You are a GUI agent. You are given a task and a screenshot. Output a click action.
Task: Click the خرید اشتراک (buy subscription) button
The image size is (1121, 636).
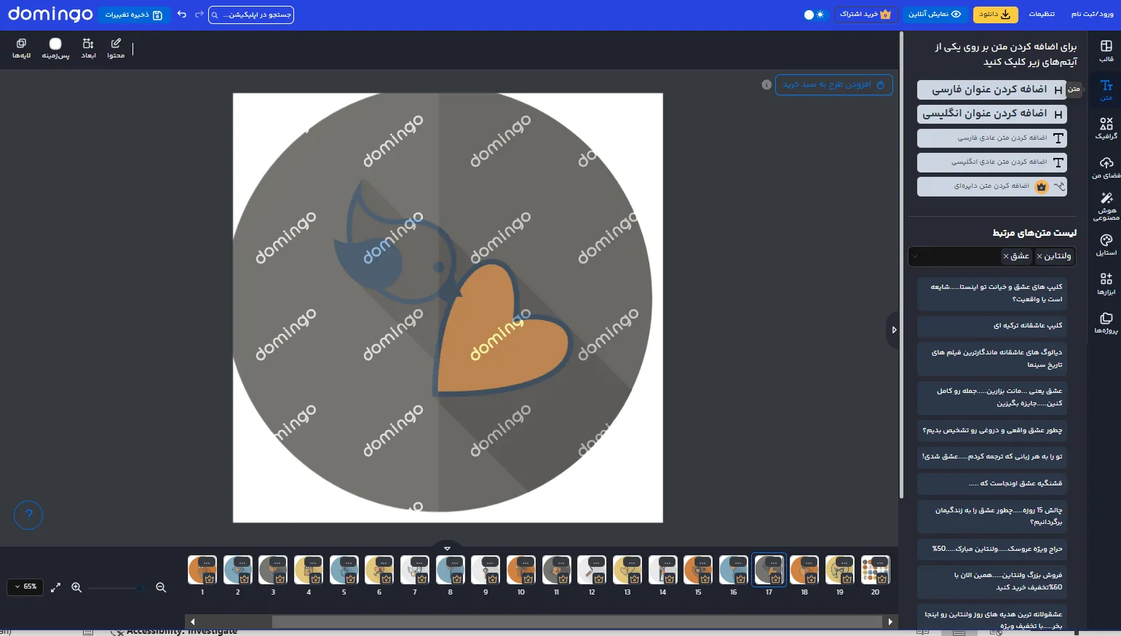[865, 15]
